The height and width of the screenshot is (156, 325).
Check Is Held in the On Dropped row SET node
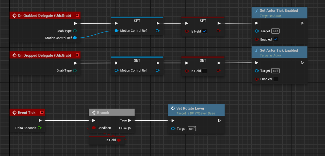point(204,71)
